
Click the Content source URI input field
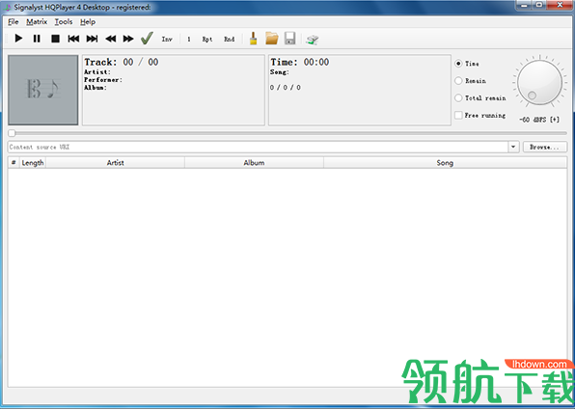pos(258,147)
